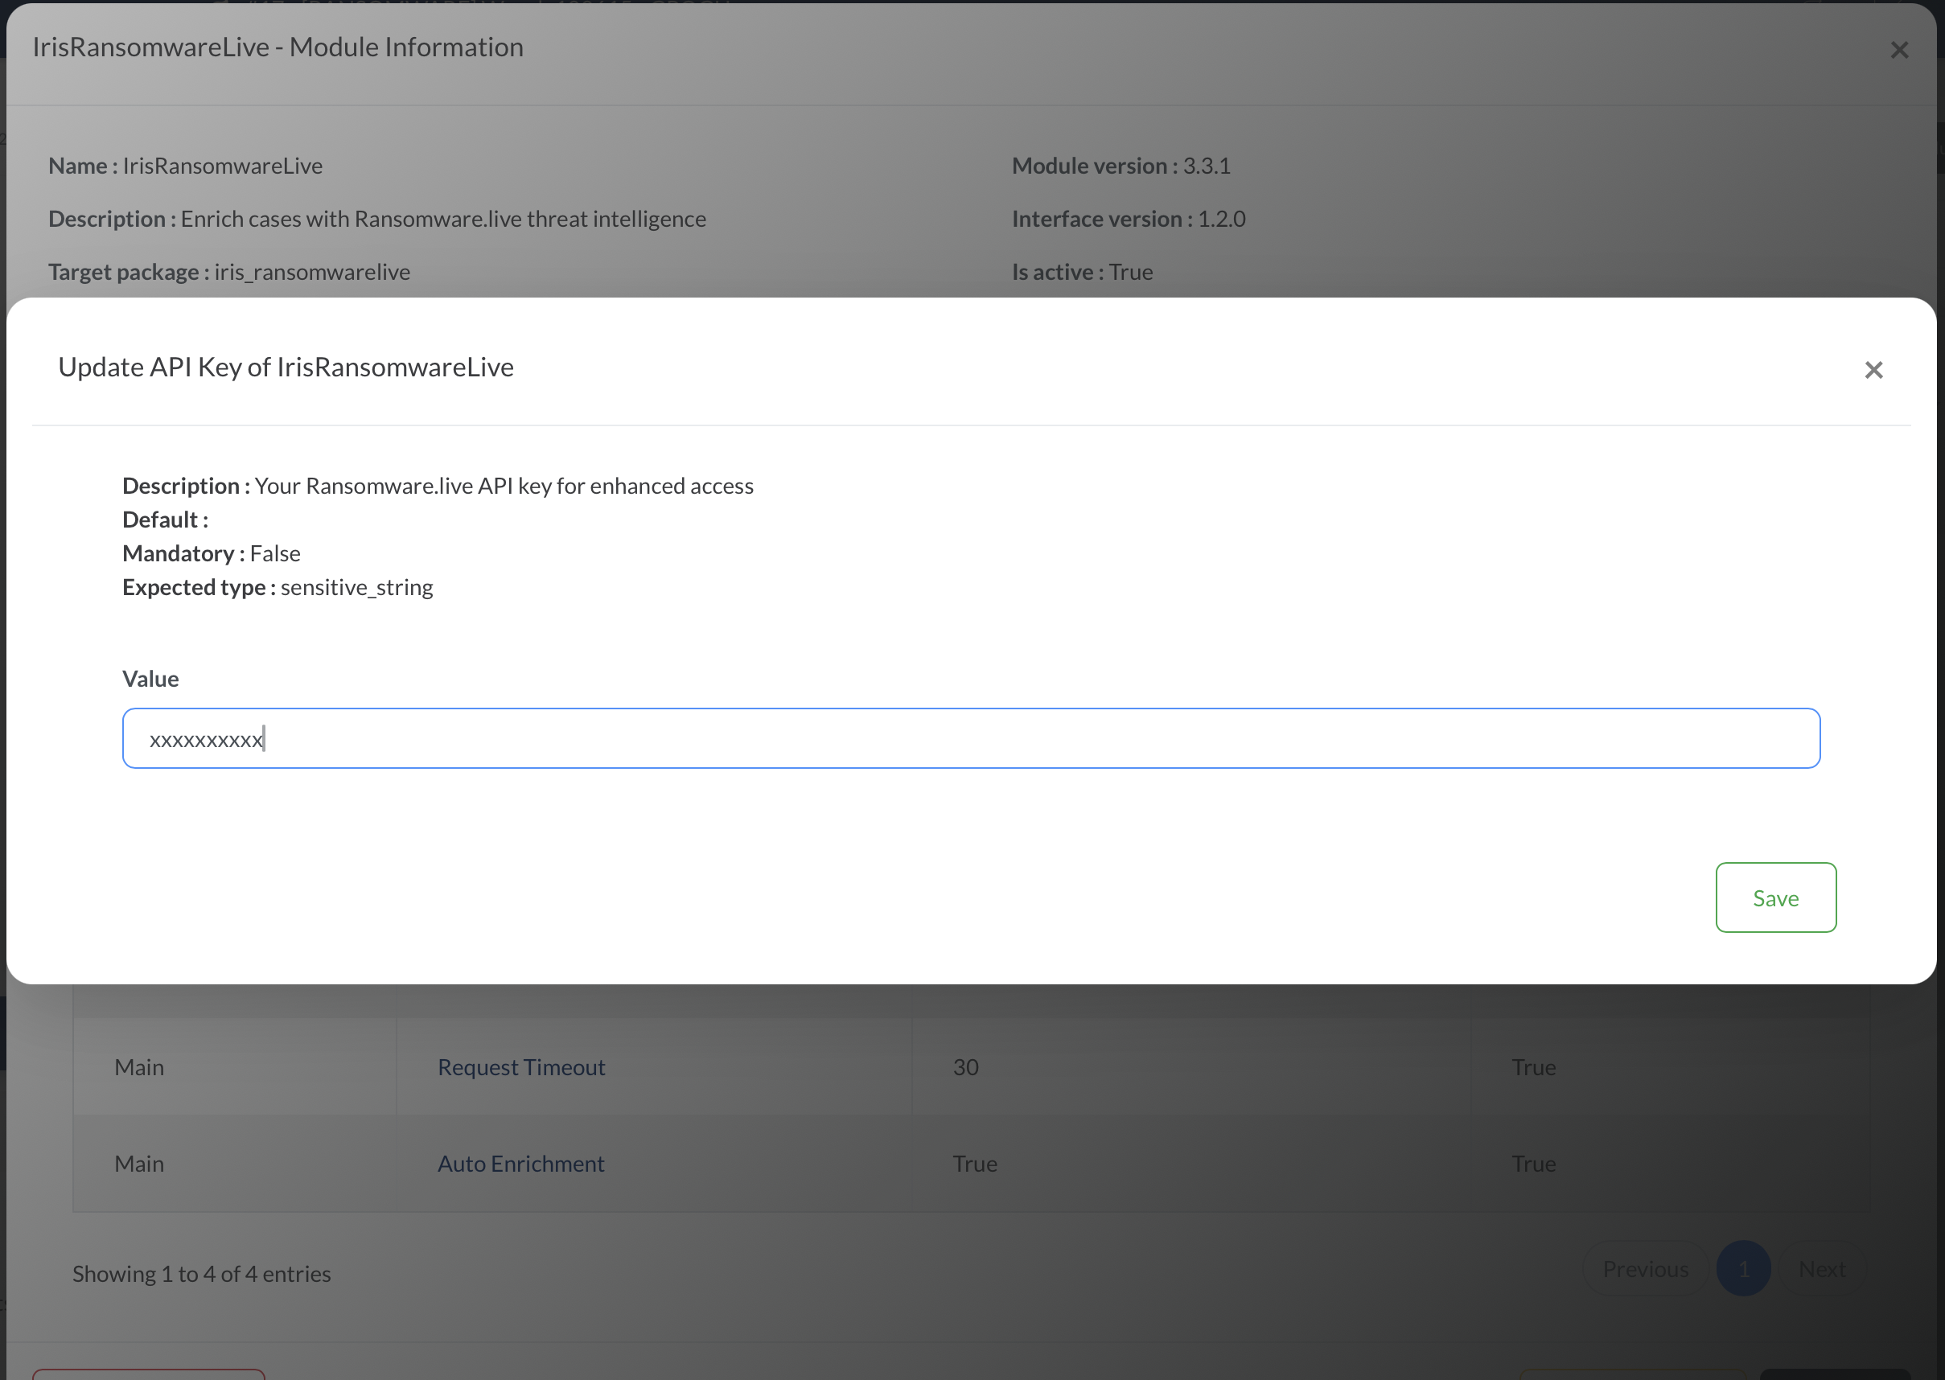The image size is (1945, 1380).
Task: Go to the Previous page of entries
Action: (1645, 1269)
